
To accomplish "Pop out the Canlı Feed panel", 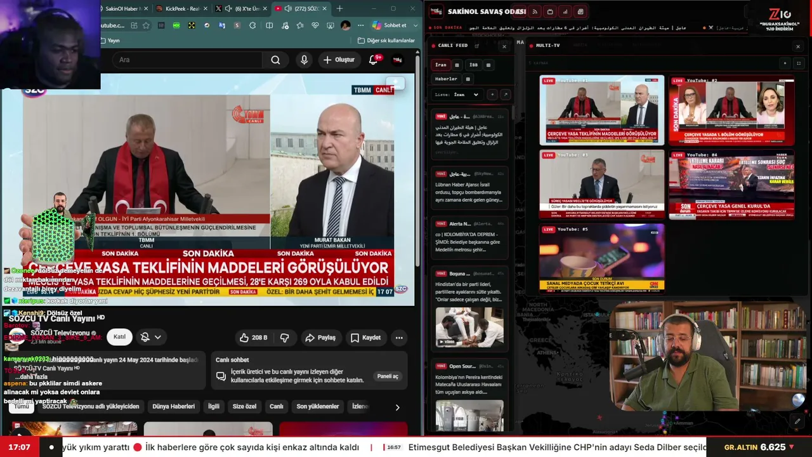I will (x=476, y=46).
